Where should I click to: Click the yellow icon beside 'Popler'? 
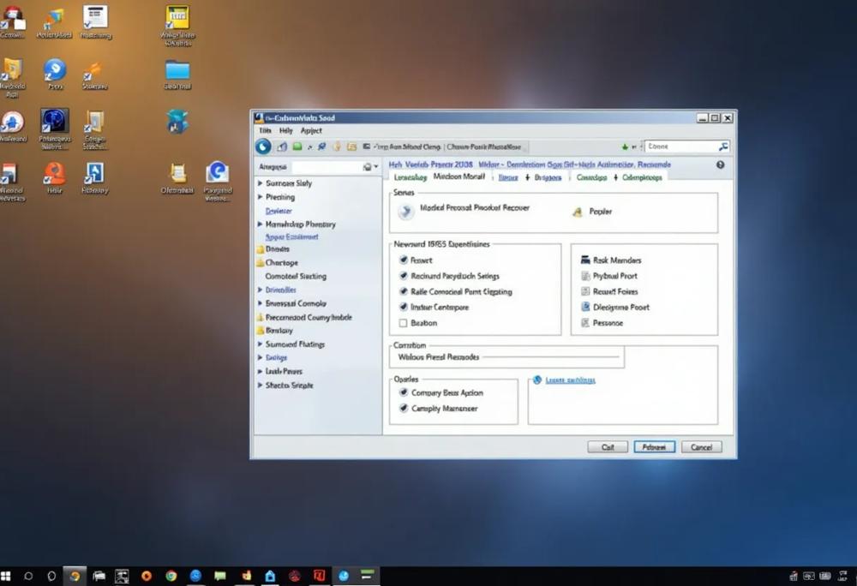(x=577, y=212)
